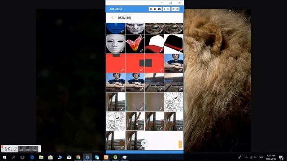Image resolution: width=287 pixels, height=161 pixels.
Task: Open the red tulip flower thumbnail
Action: click(x=135, y=44)
